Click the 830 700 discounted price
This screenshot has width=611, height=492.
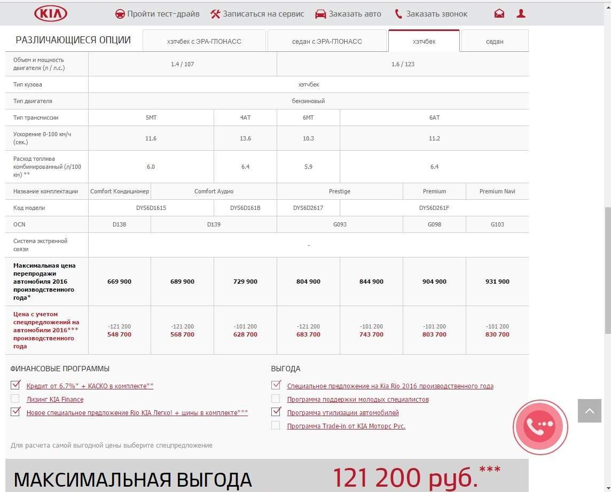coord(497,334)
